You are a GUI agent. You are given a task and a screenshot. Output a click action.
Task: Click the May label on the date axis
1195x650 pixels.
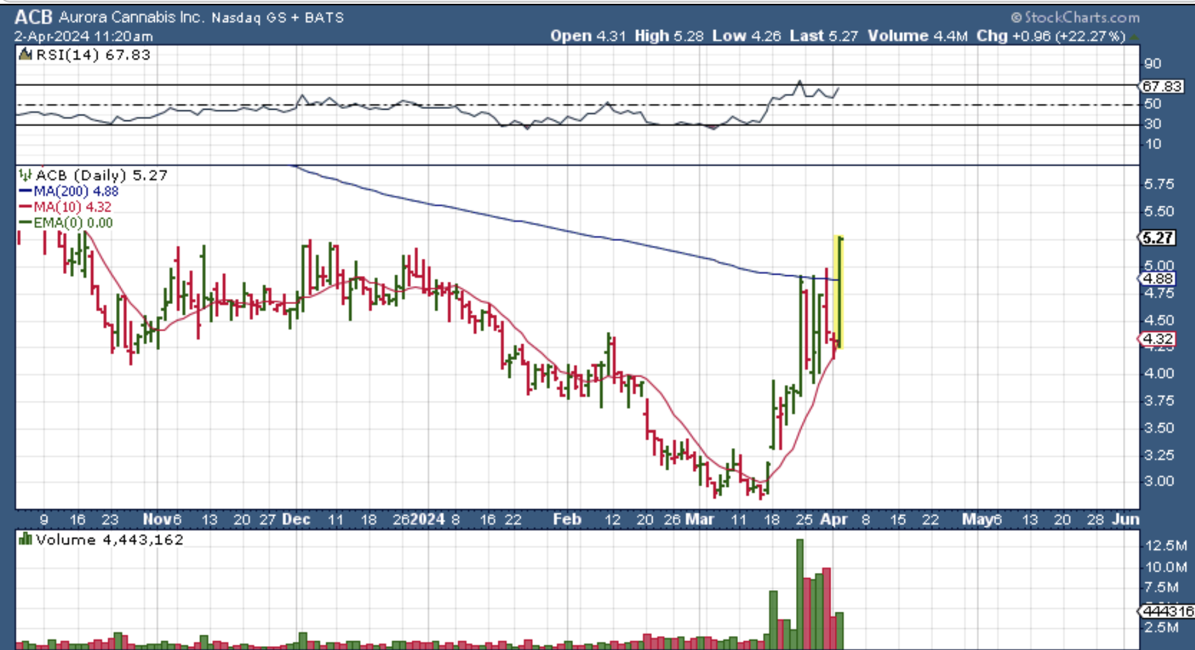pos(977,519)
